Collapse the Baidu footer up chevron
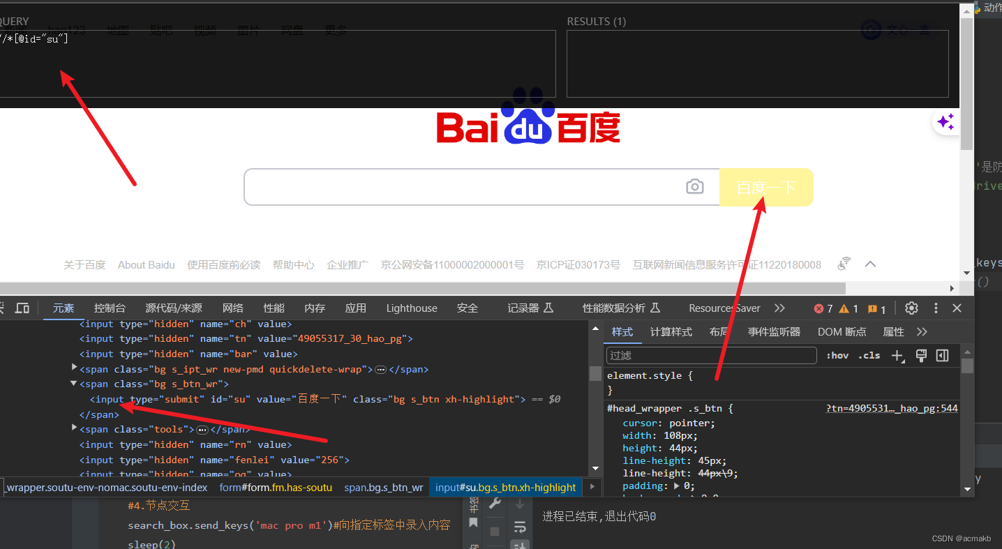 coord(870,264)
